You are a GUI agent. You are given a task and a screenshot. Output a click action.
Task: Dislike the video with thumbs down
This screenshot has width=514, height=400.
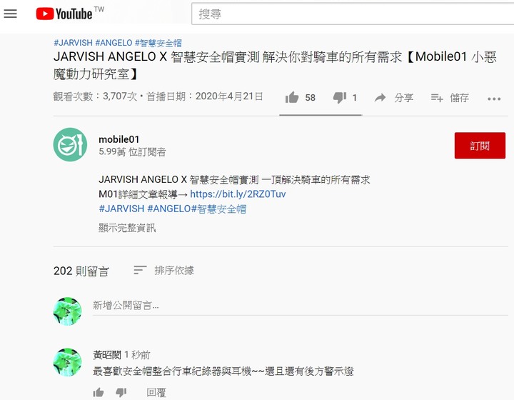click(x=340, y=97)
